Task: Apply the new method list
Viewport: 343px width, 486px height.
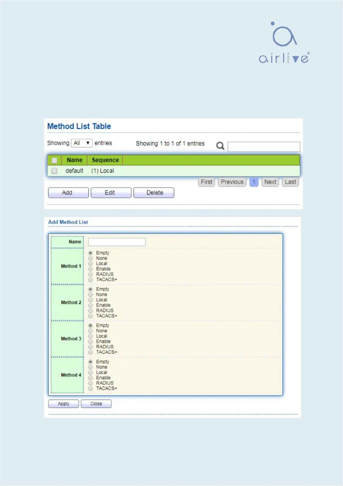Action: [63, 404]
